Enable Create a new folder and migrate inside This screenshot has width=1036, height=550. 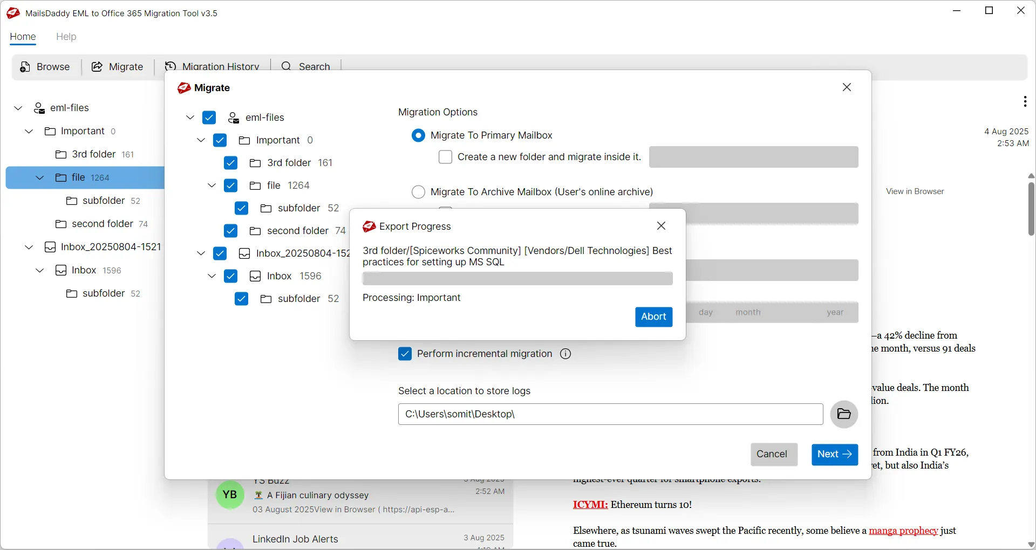(446, 157)
